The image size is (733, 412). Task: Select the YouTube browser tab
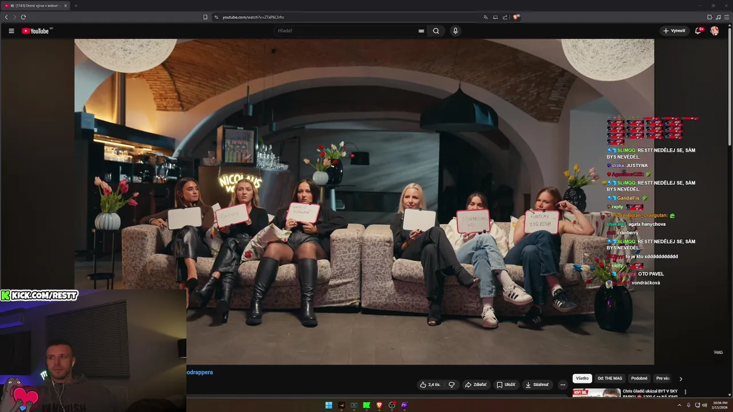[35, 5]
